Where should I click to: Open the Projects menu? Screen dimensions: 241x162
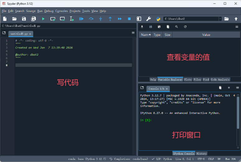[x=75, y=11]
